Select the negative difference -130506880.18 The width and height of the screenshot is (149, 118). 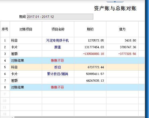pos(93,54)
